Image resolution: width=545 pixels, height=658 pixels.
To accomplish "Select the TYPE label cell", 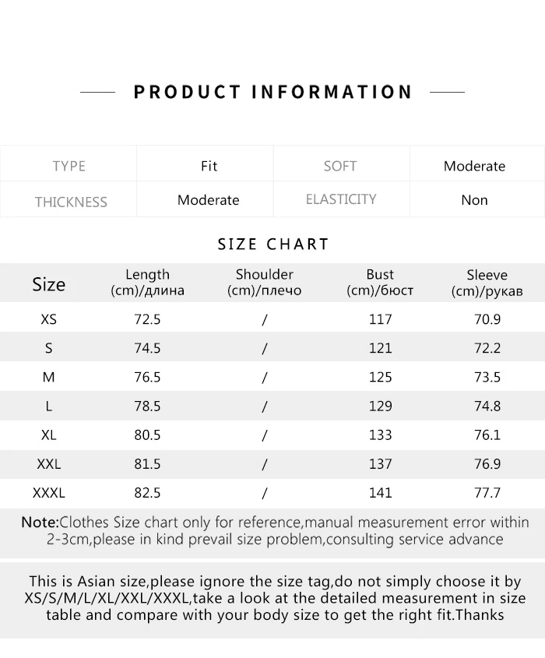I will (69, 164).
